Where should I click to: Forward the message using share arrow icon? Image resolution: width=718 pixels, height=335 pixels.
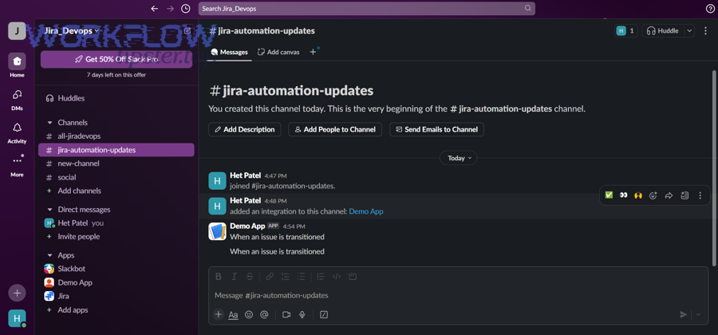point(669,195)
